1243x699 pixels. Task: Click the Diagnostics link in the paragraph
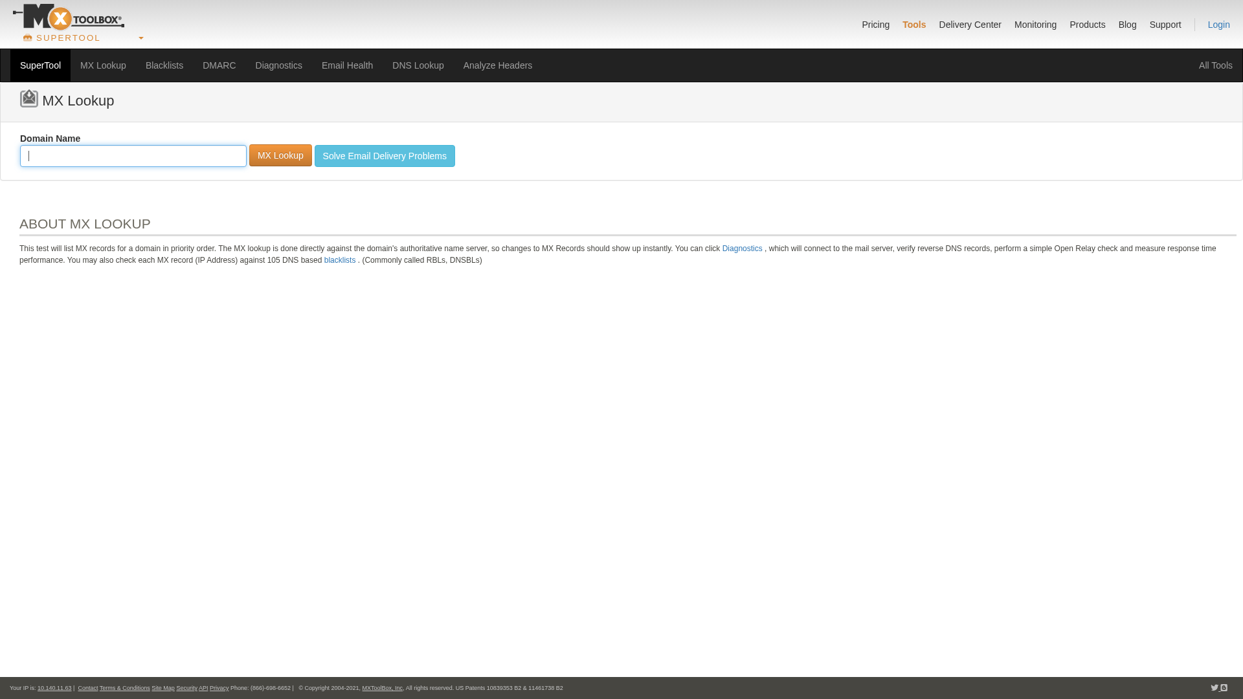coord(742,248)
